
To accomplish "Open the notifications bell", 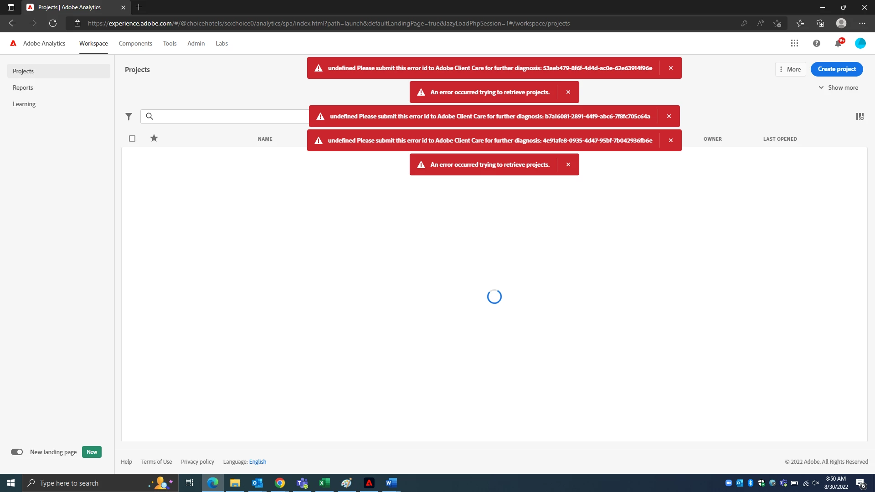I will [x=838, y=43].
